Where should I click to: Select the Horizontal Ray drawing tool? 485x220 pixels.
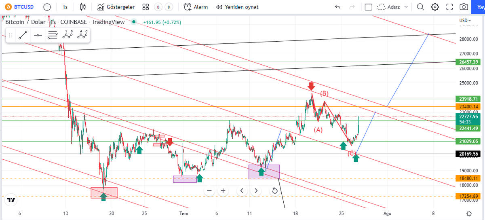pyautogui.click(x=38, y=35)
